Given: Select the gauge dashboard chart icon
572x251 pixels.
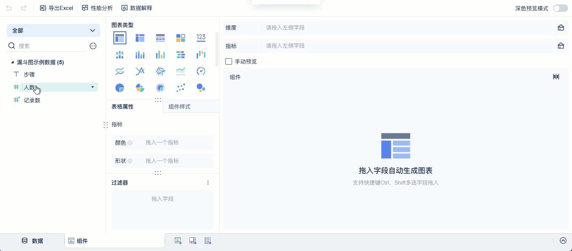Looking at the screenshot, I should [201, 71].
